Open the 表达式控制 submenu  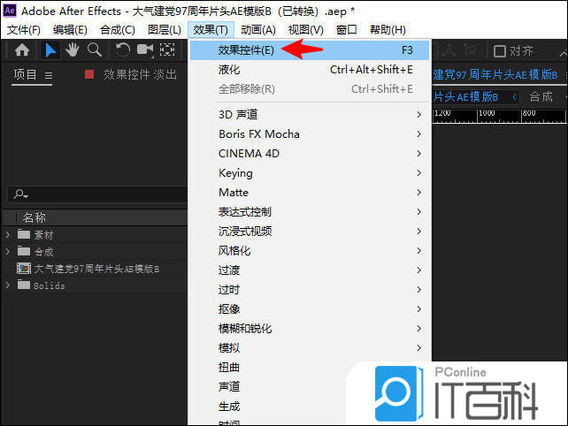point(311,212)
